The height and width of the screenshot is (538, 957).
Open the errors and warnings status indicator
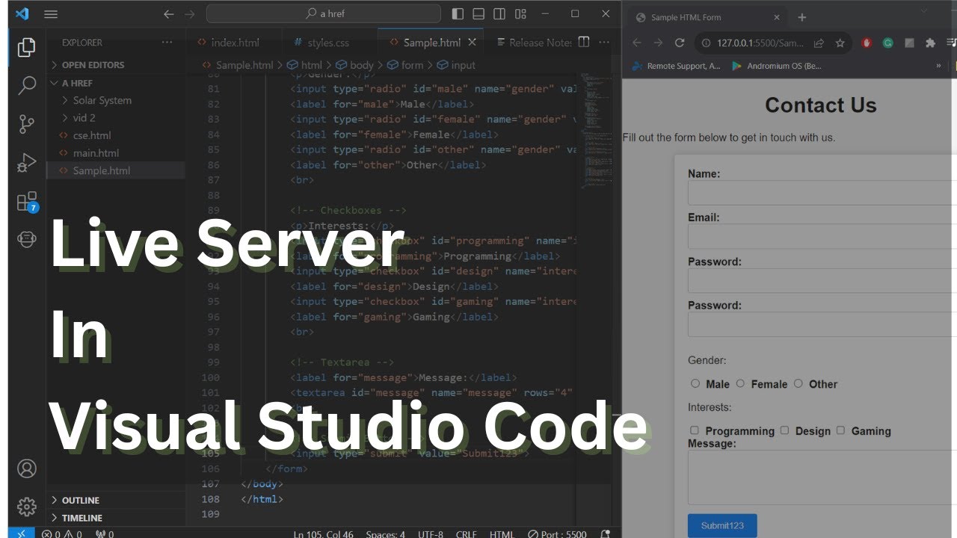[62, 534]
